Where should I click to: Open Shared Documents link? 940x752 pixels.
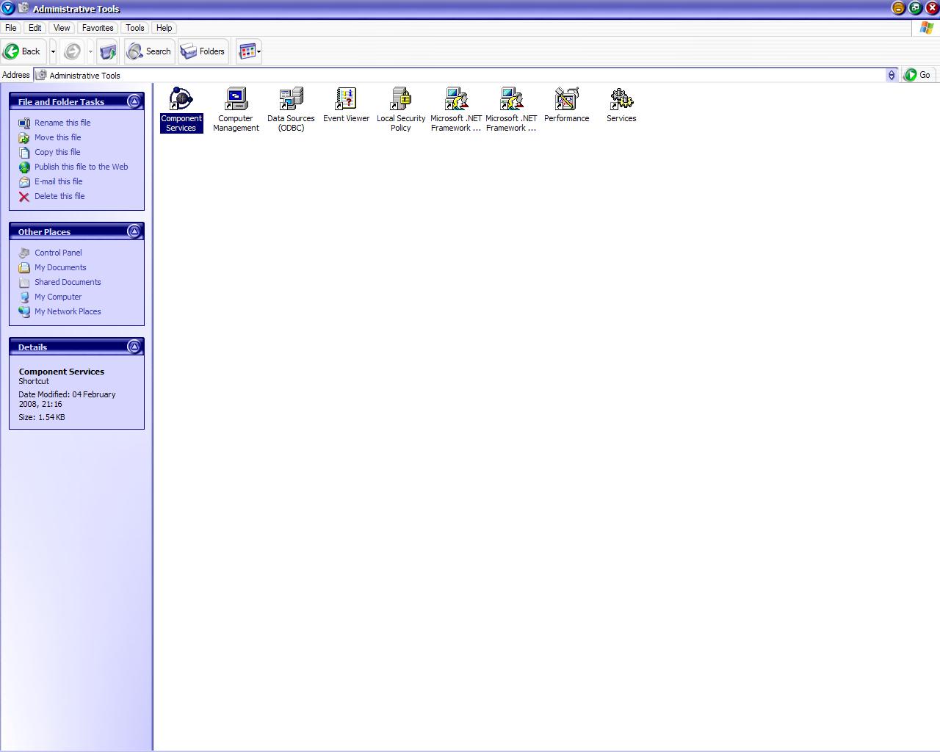(68, 282)
